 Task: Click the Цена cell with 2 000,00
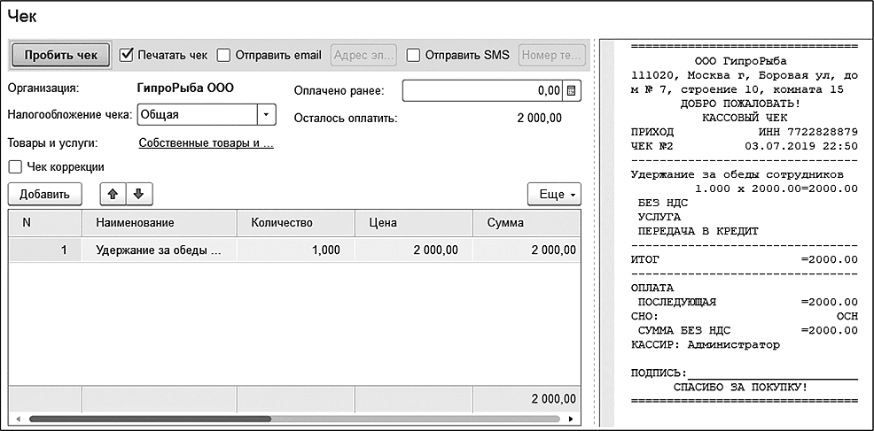[413, 250]
